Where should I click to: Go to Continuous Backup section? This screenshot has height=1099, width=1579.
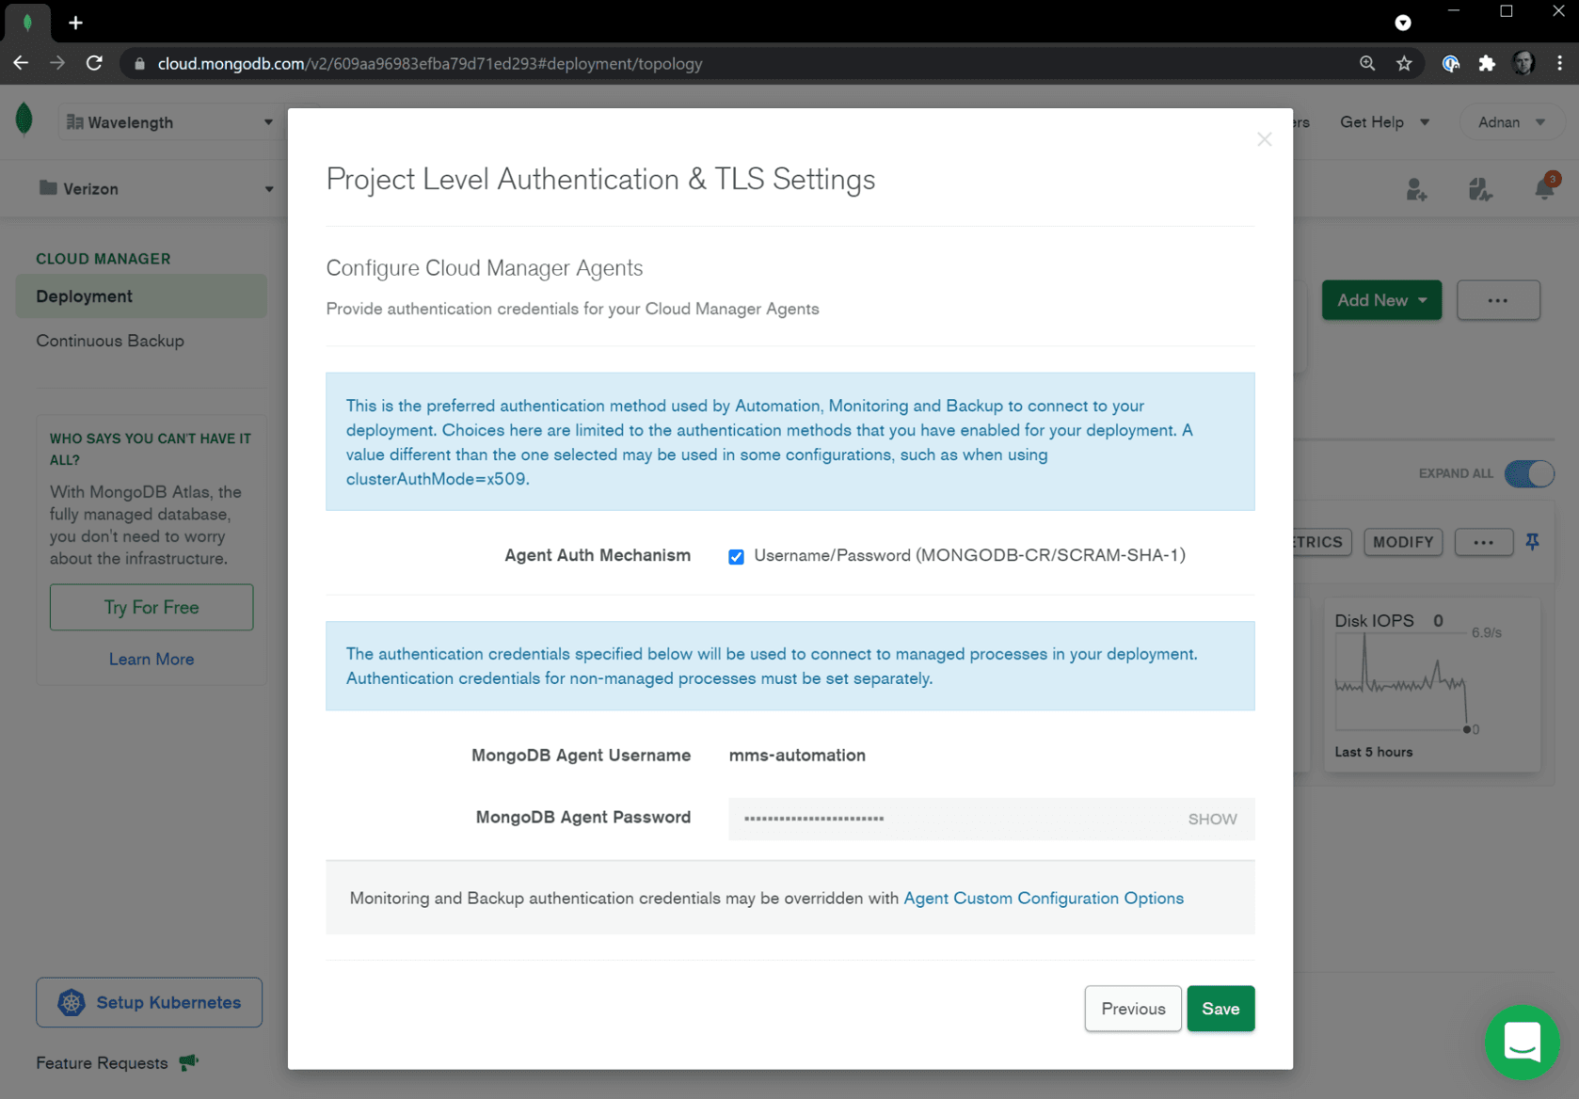click(x=110, y=341)
